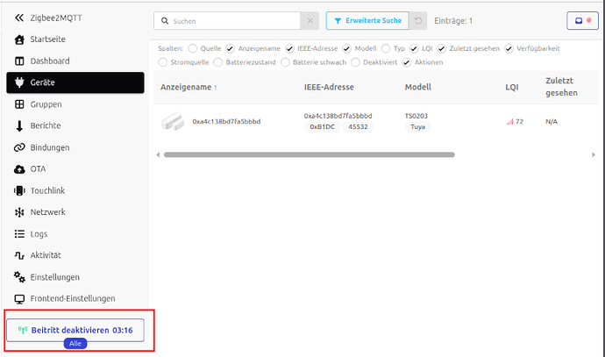Collapse the sidebar with the double-chevron icon
This screenshot has width=605, height=357.
pos(19,18)
